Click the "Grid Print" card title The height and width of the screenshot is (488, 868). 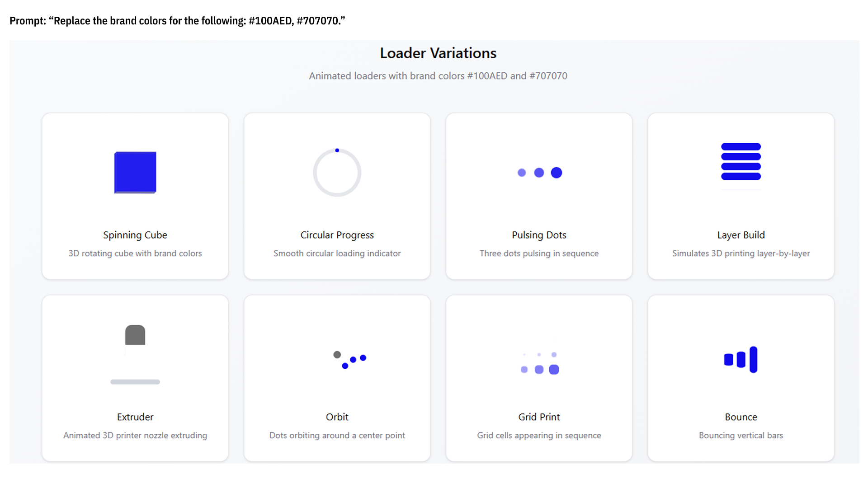[539, 417]
